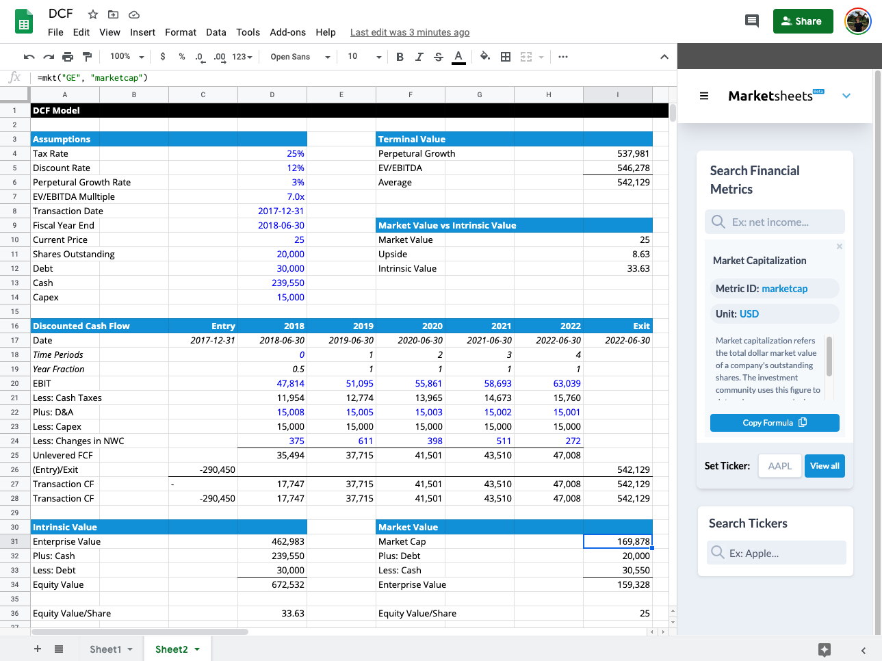This screenshot has width=882, height=661.
Task: Open the text color picker
Action: [458, 57]
